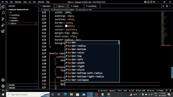Open the File menu
The image size is (173, 97).
coord(6,2)
